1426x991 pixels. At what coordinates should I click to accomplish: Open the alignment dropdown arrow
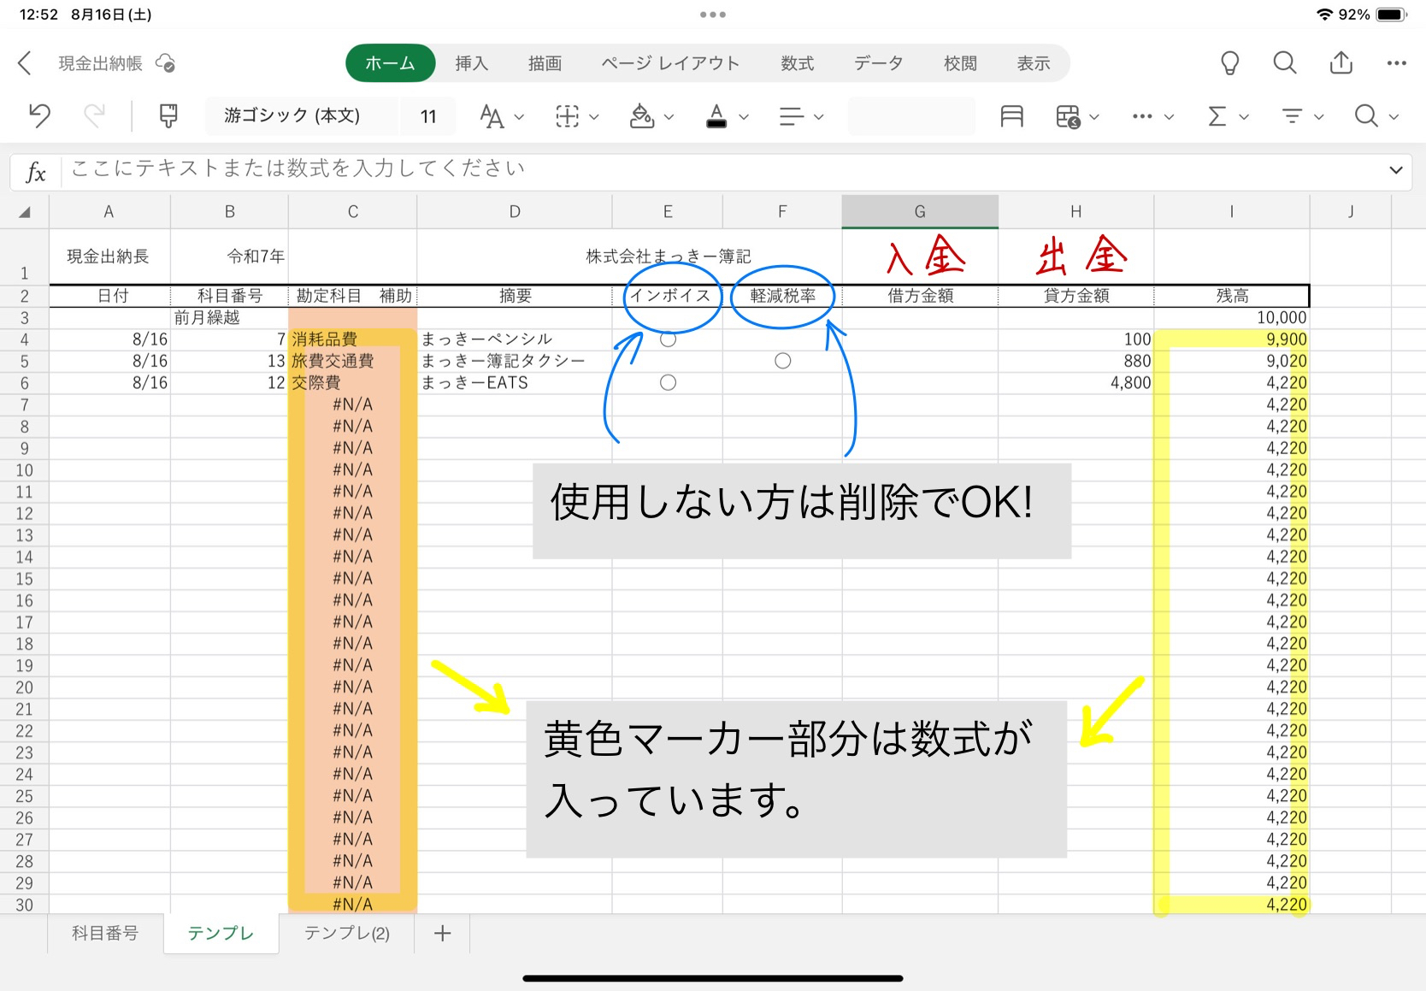pyautogui.click(x=819, y=117)
